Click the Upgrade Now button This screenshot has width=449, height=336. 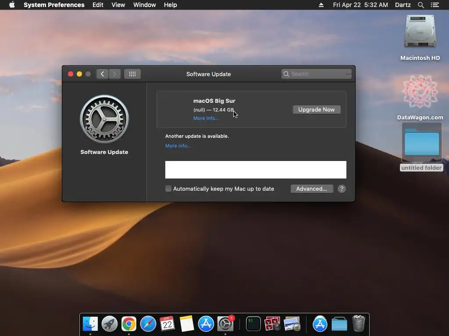tap(317, 110)
